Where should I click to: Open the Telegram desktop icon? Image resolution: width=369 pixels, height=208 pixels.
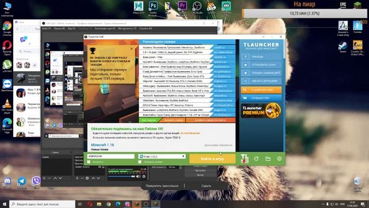click(x=22, y=183)
